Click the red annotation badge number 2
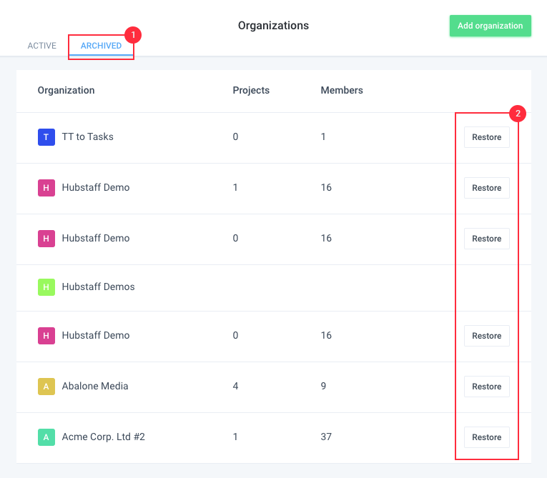Screen dimensions: 547x478 518,114
